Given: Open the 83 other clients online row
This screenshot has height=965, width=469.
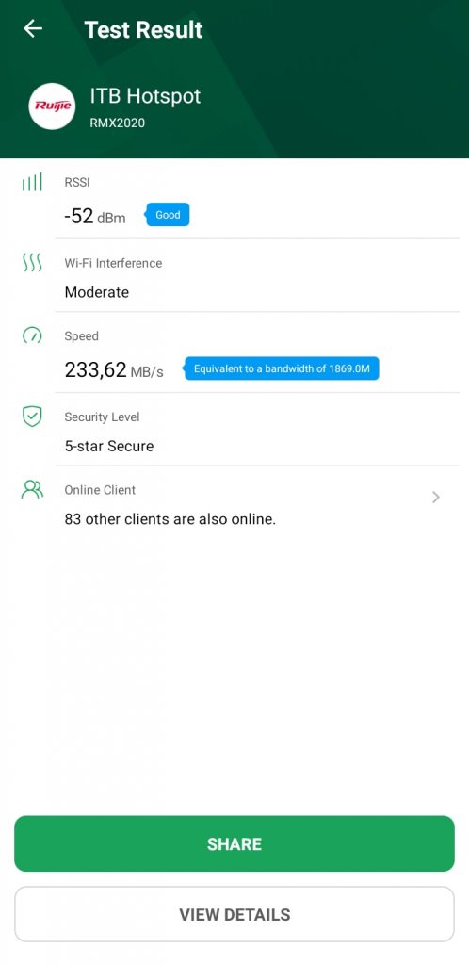Looking at the screenshot, I should pos(257,505).
